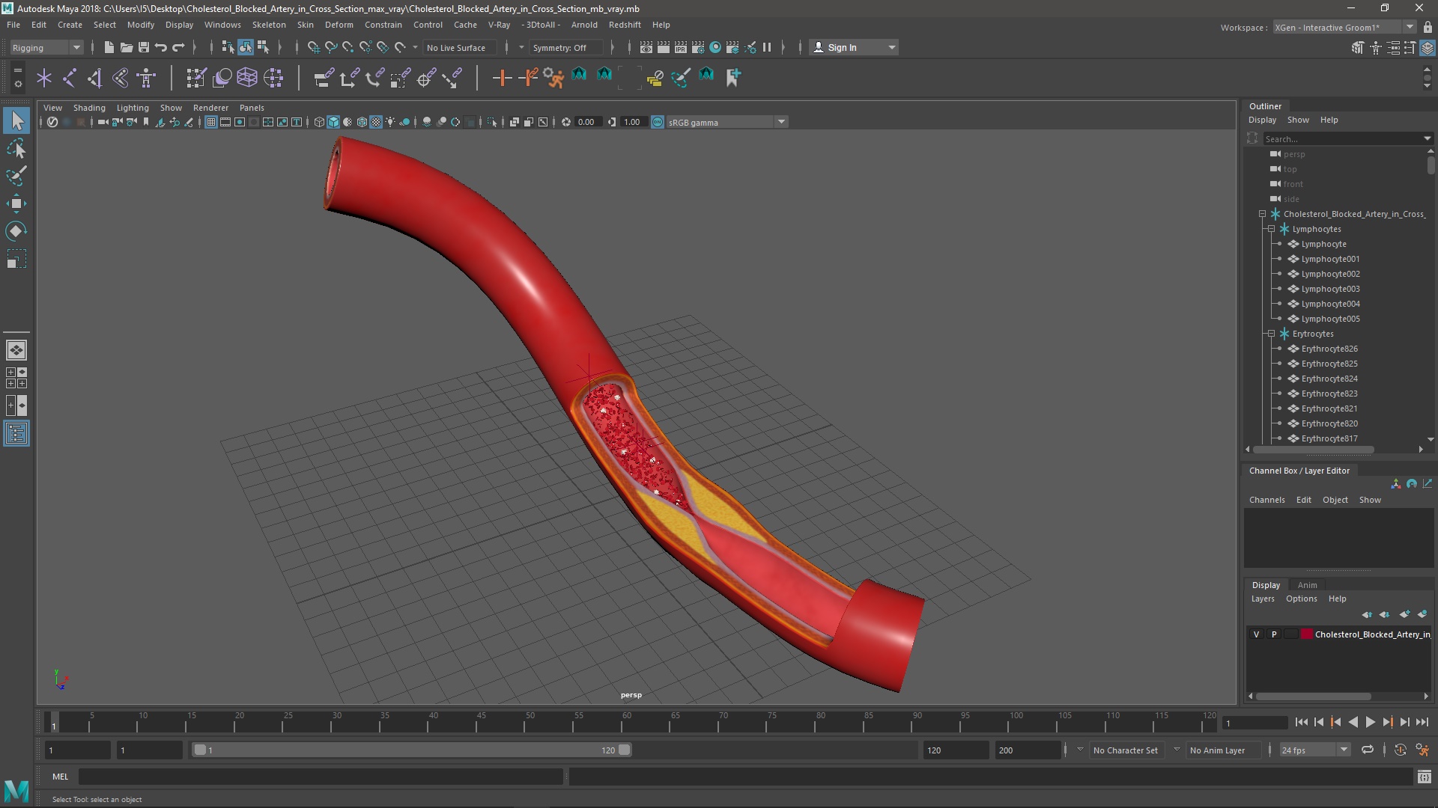The image size is (1438, 808).
Task: Open a scene with the folder icon
Action: click(x=127, y=47)
